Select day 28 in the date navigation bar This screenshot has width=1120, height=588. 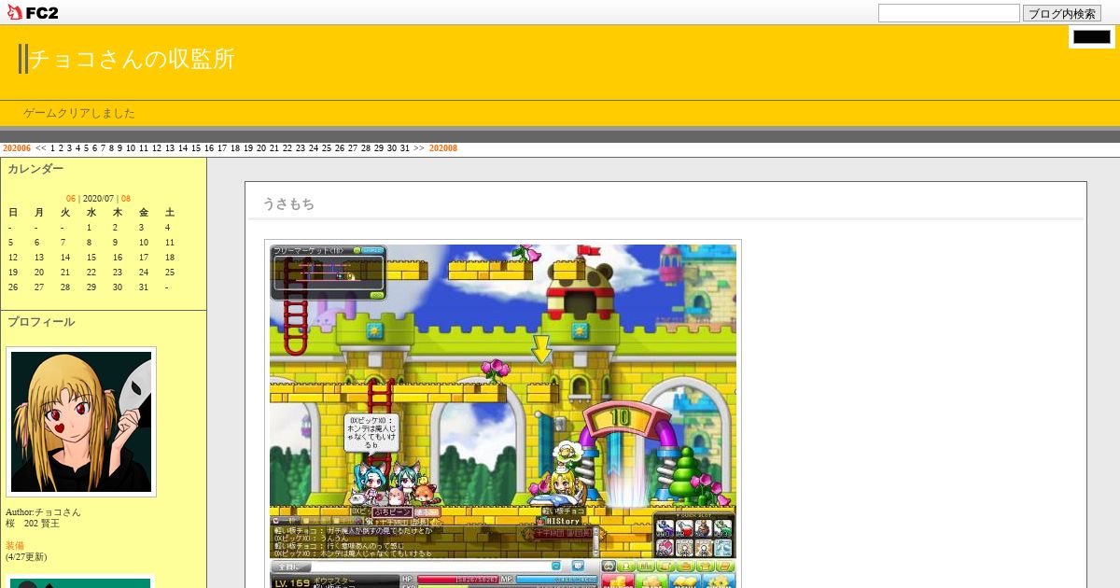coord(366,148)
